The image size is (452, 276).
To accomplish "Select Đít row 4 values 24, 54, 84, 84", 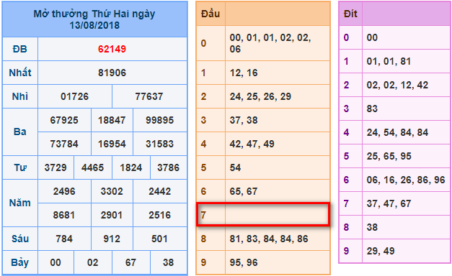I will (x=397, y=132).
